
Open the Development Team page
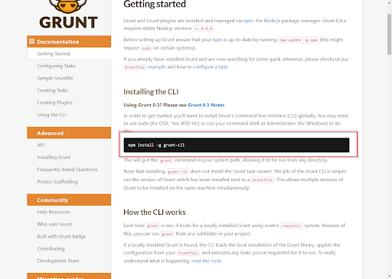58,261
